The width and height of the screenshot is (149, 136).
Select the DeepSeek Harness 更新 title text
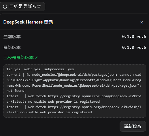(x=28, y=22)
